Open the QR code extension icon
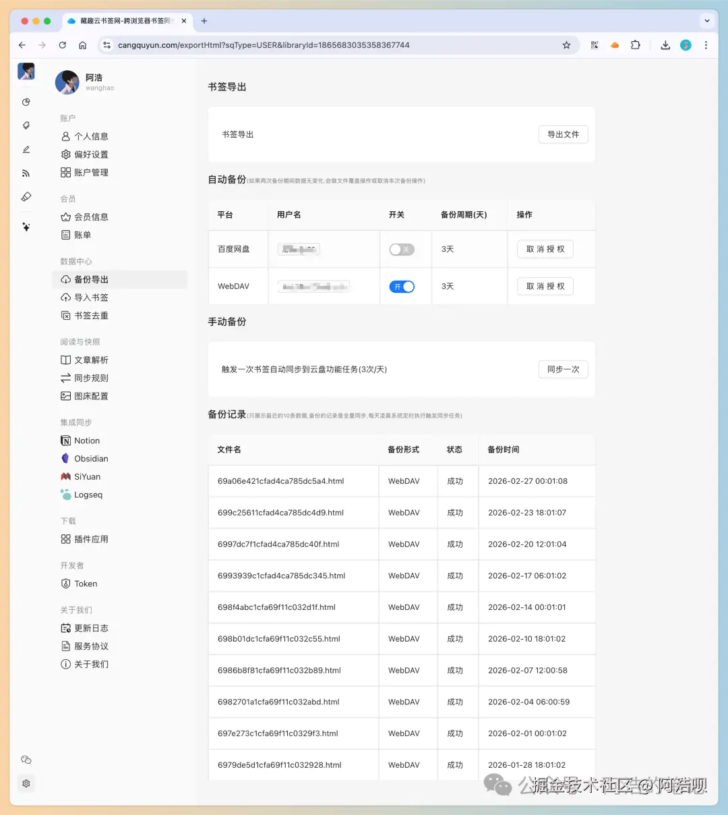Viewport: 728px width, 815px height. point(595,45)
